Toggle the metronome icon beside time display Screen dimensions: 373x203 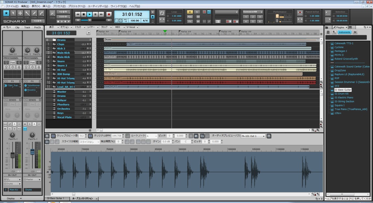click(153, 21)
